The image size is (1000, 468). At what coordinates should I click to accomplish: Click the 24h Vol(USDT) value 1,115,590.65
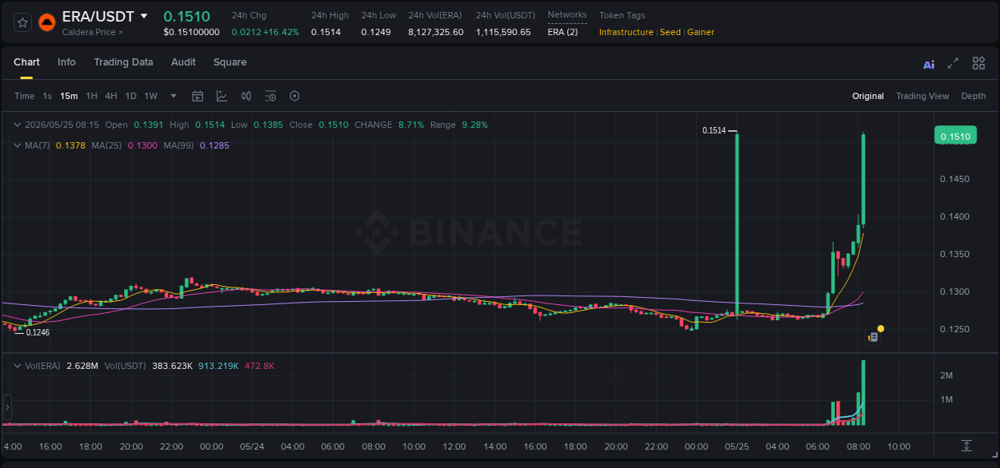[x=503, y=32]
